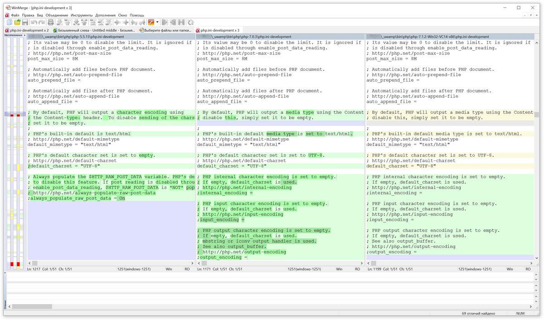This screenshot has height=320, width=544.
Task: Click the php-7.1.2-Win32-VC14-x86 file path header
Action: pyautogui.click(x=450, y=36)
